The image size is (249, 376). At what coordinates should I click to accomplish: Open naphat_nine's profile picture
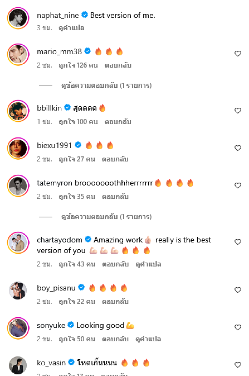click(18, 18)
